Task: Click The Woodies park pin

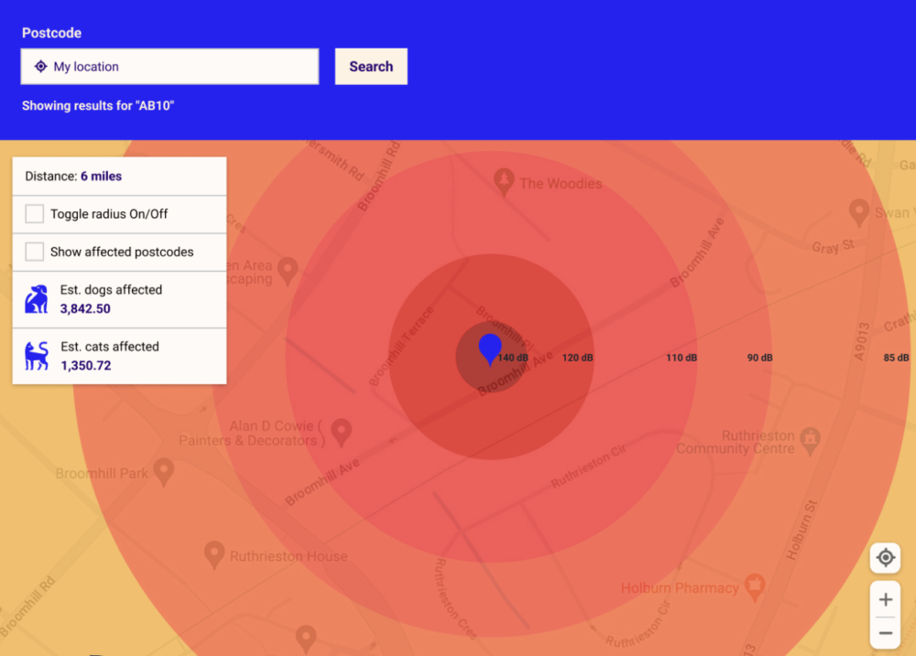Action: click(x=504, y=182)
